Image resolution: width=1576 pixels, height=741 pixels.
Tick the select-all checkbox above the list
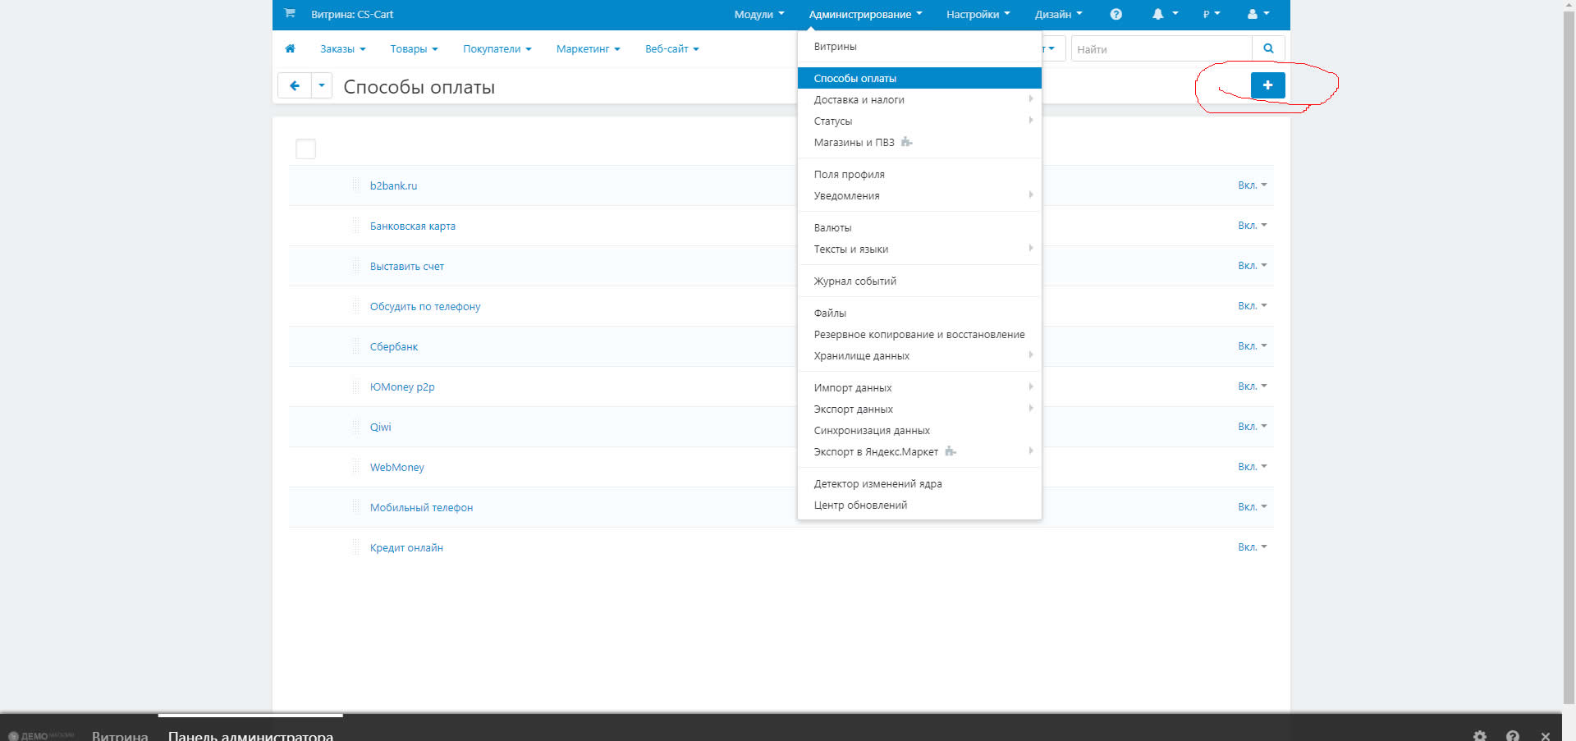pos(305,149)
